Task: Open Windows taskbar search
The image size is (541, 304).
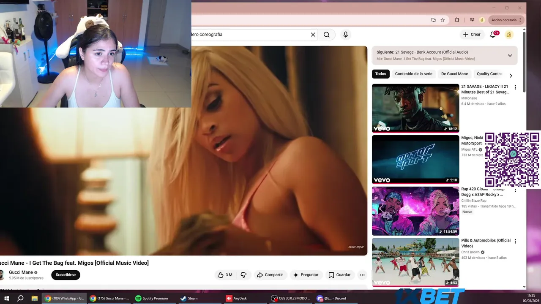Action: [20, 298]
